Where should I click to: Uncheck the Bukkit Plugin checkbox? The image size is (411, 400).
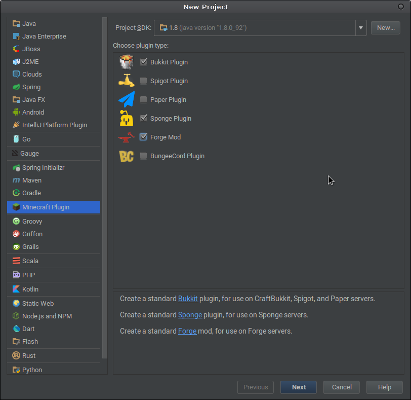pos(143,62)
